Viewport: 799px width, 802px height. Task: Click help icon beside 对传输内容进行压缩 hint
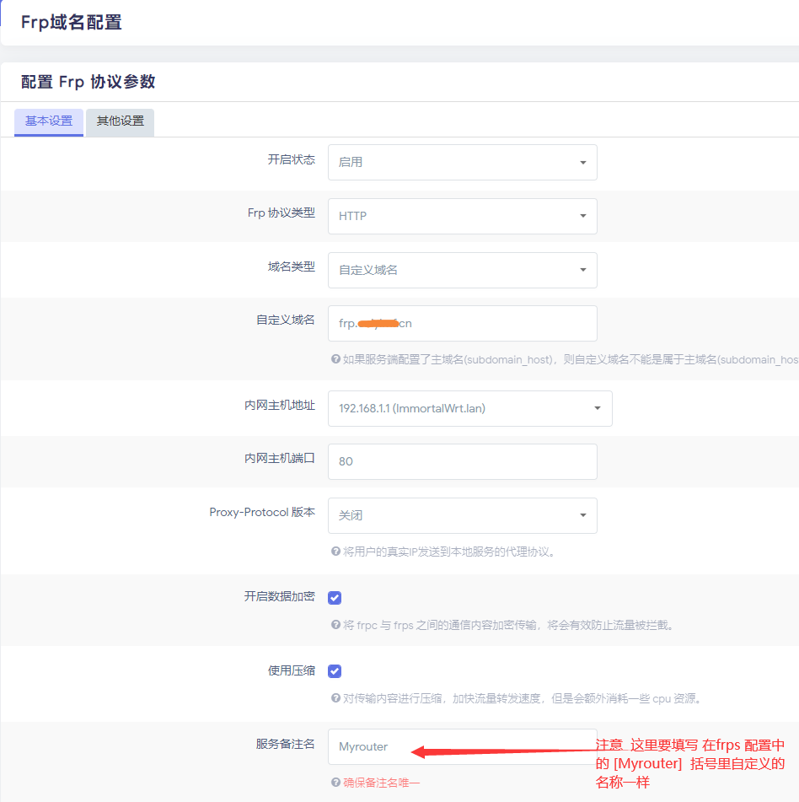click(x=335, y=698)
